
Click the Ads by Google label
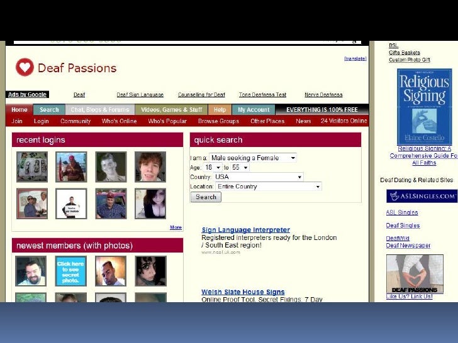coord(27,94)
